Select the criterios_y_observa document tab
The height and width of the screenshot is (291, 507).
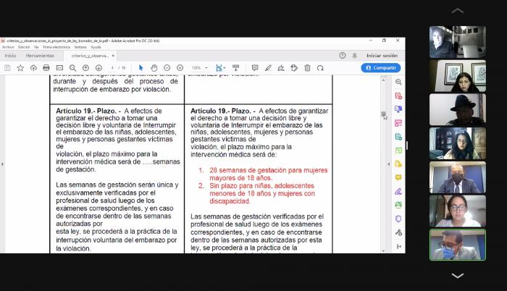coord(90,56)
